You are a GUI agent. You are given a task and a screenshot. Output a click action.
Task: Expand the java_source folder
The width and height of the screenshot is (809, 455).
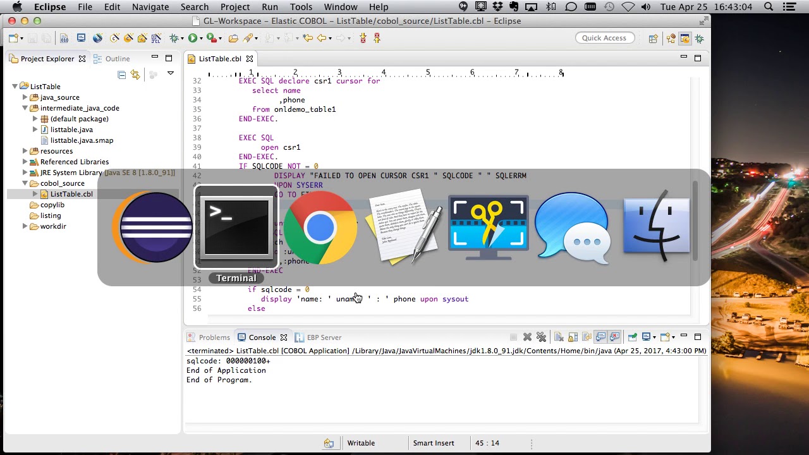coord(25,97)
